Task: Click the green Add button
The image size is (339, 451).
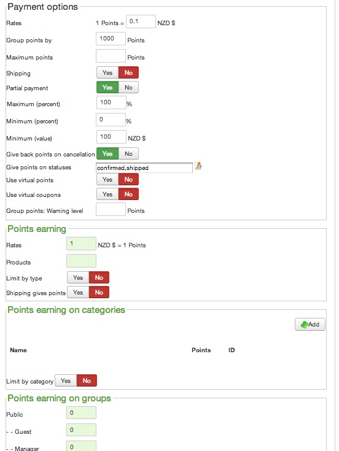Action: click(x=310, y=325)
